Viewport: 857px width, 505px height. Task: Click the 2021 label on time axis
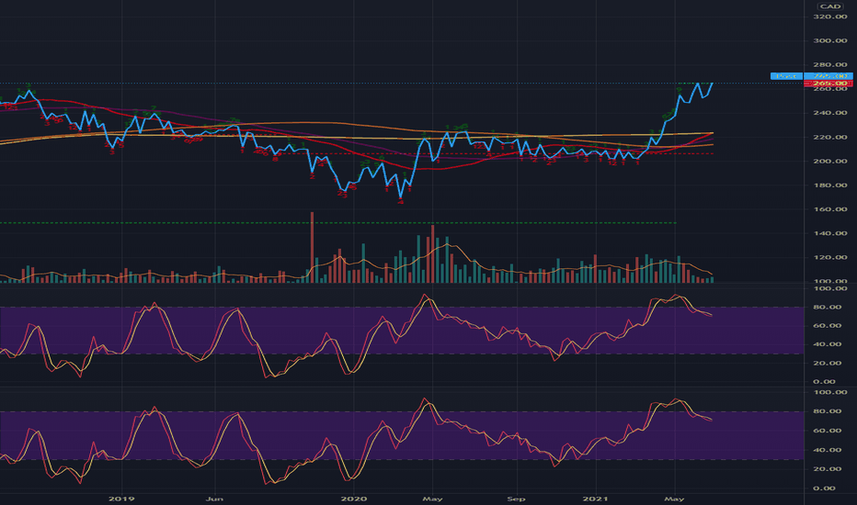(x=595, y=499)
